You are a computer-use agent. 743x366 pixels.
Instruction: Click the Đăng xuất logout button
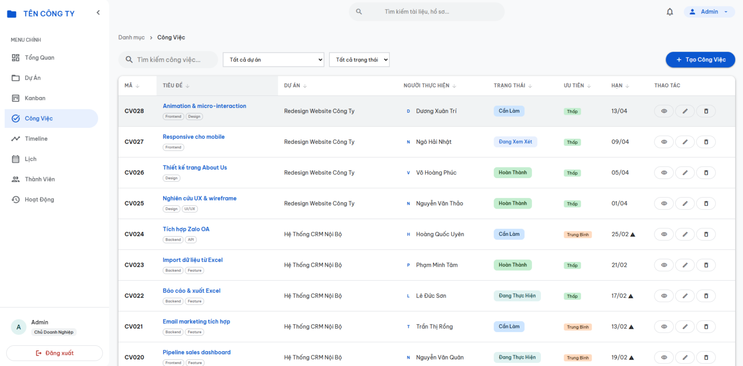point(54,353)
